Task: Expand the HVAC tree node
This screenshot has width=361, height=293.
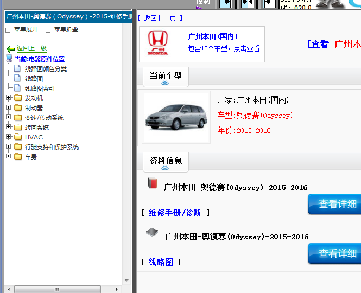Action: point(9,137)
